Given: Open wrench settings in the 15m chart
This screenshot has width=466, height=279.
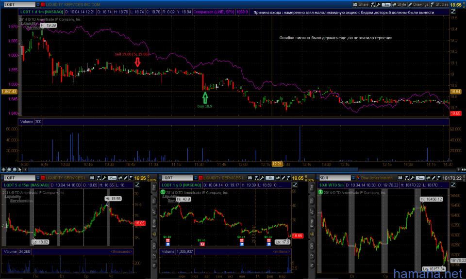Looking at the screenshot, I should (104, 178).
